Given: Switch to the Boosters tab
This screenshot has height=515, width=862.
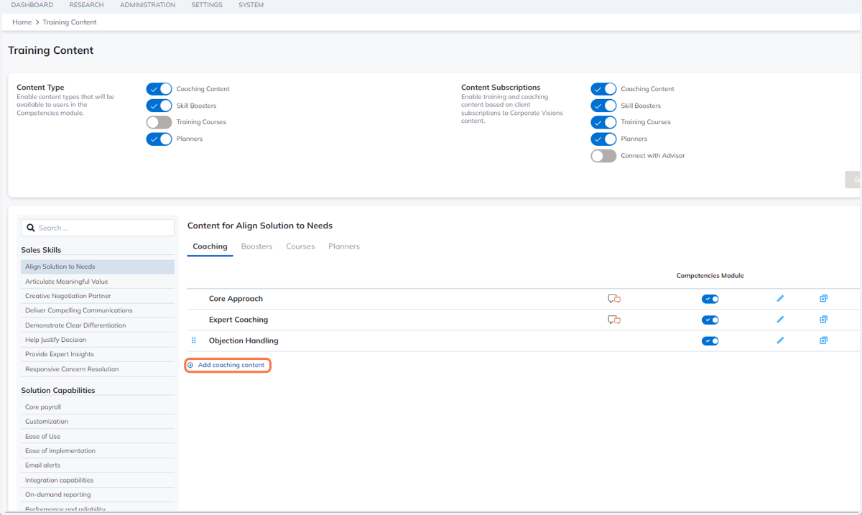Looking at the screenshot, I should 256,246.
